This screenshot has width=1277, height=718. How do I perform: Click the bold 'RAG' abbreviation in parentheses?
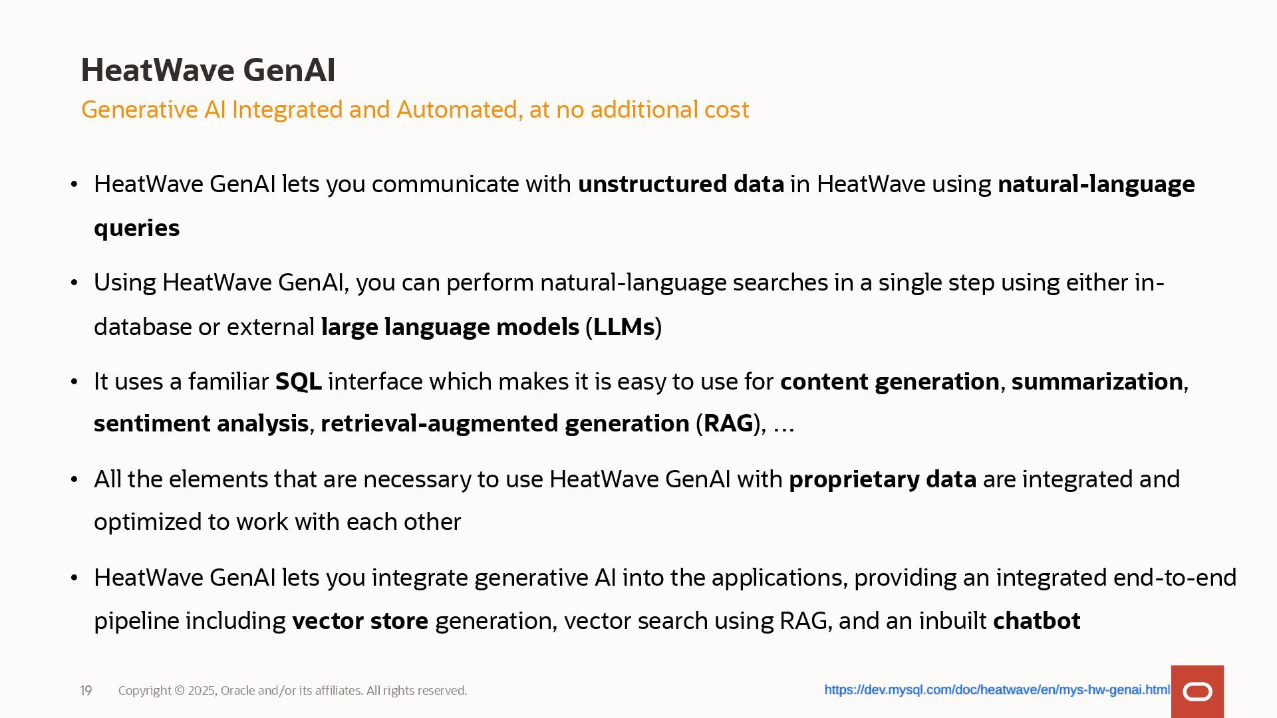click(728, 423)
